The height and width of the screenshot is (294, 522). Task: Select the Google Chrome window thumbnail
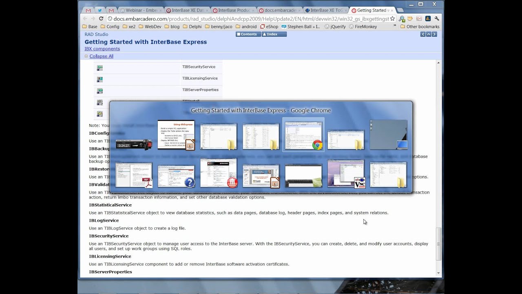[x=303, y=135]
